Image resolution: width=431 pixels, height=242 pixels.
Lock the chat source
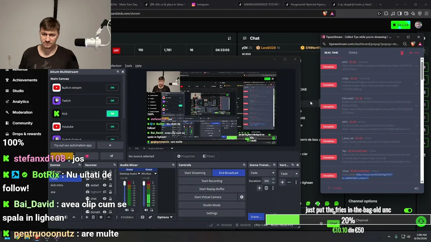(110, 199)
